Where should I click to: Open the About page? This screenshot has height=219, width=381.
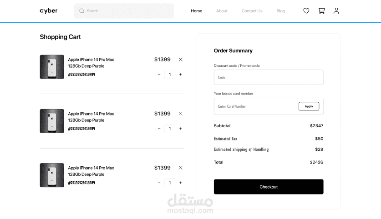(x=222, y=11)
